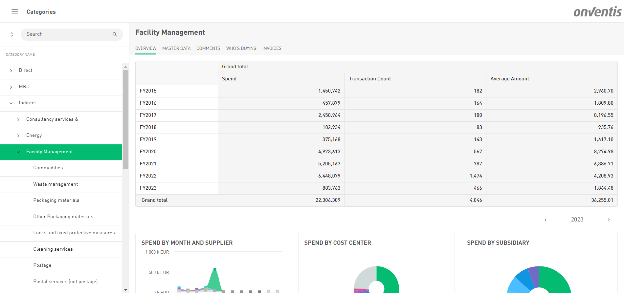Expand the Direct category
The image size is (624, 293).
[x=11, y=71]
